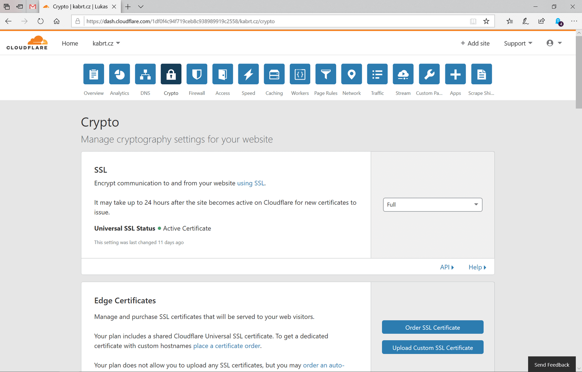The width and height of the screenshot is (582, 372).
Task: Go to browser home page icon
Action: point(57,21)
